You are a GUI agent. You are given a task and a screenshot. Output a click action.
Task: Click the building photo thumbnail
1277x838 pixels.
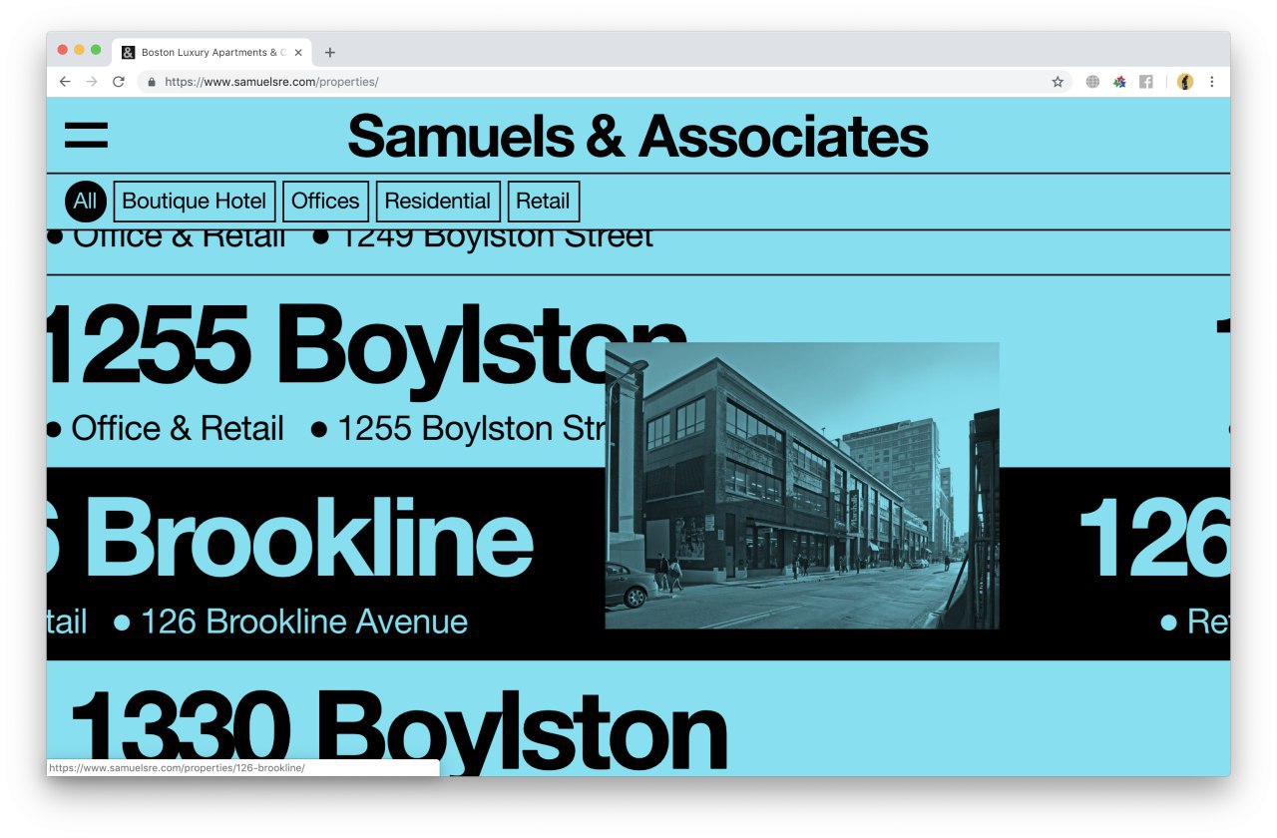click(x=802, y=486)
